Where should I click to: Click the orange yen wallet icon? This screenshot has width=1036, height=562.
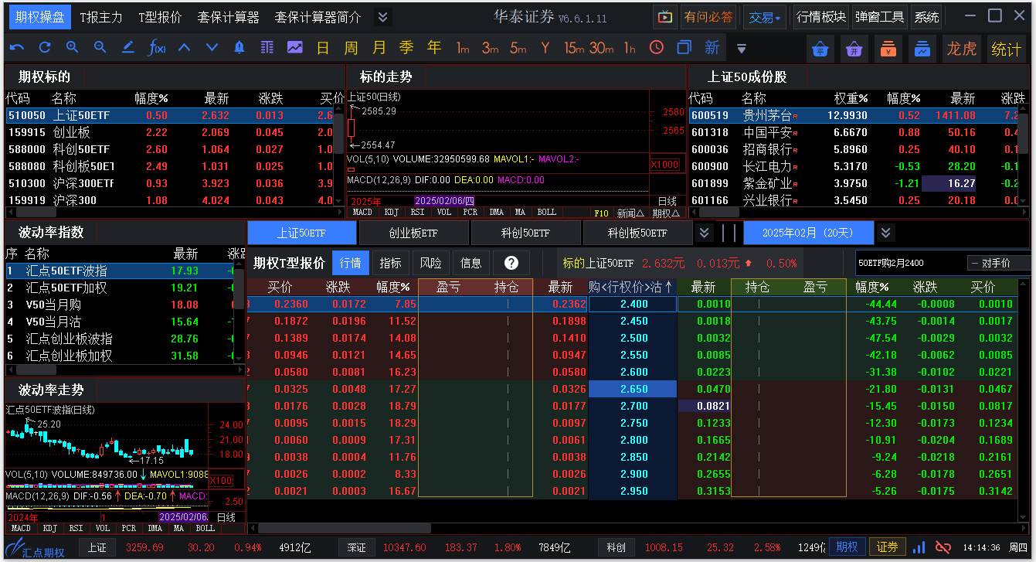[888, 49]
